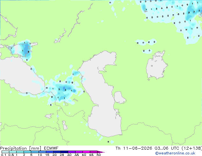The image size is (202, 156).
Task: Pick the 0.5–1 mm legend swatch
Action: pyautogui.click(x=13, y=152)
